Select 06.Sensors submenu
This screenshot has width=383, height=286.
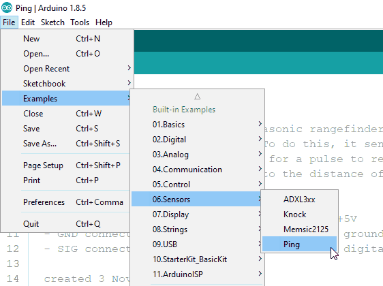click(196, 199)
